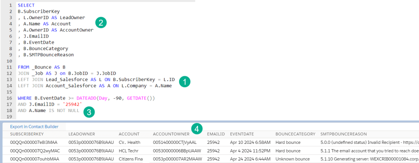Click the green circle marker numbered 3

(89, 112)
